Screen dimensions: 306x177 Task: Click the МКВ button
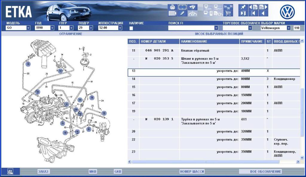[93, 172]
